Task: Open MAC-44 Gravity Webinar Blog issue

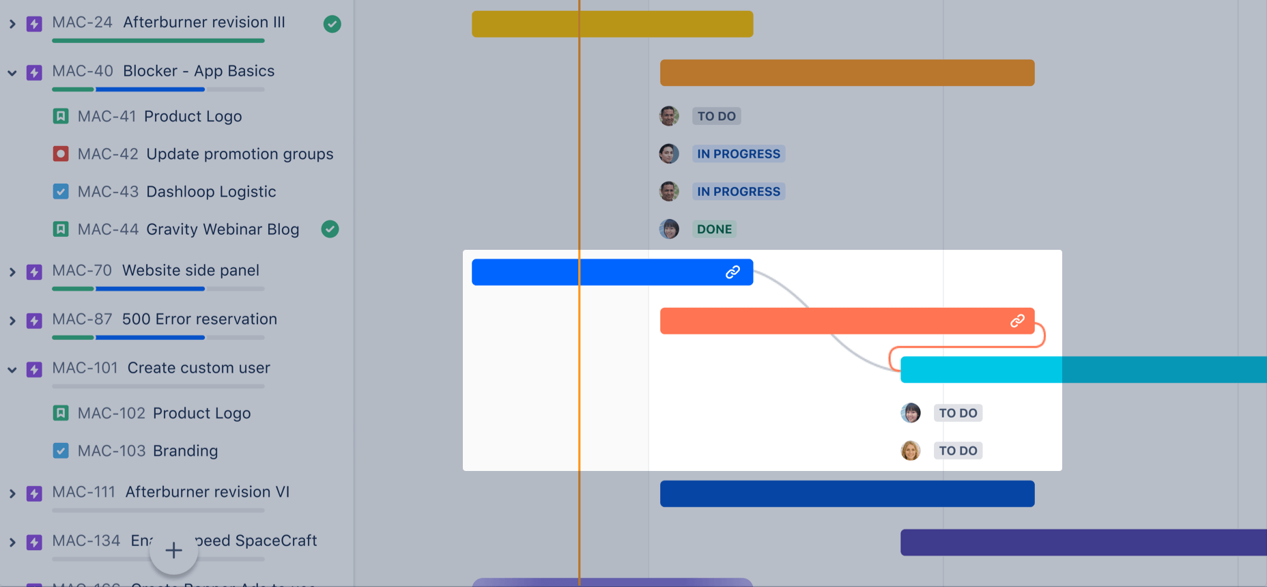Action: point(188,229)
